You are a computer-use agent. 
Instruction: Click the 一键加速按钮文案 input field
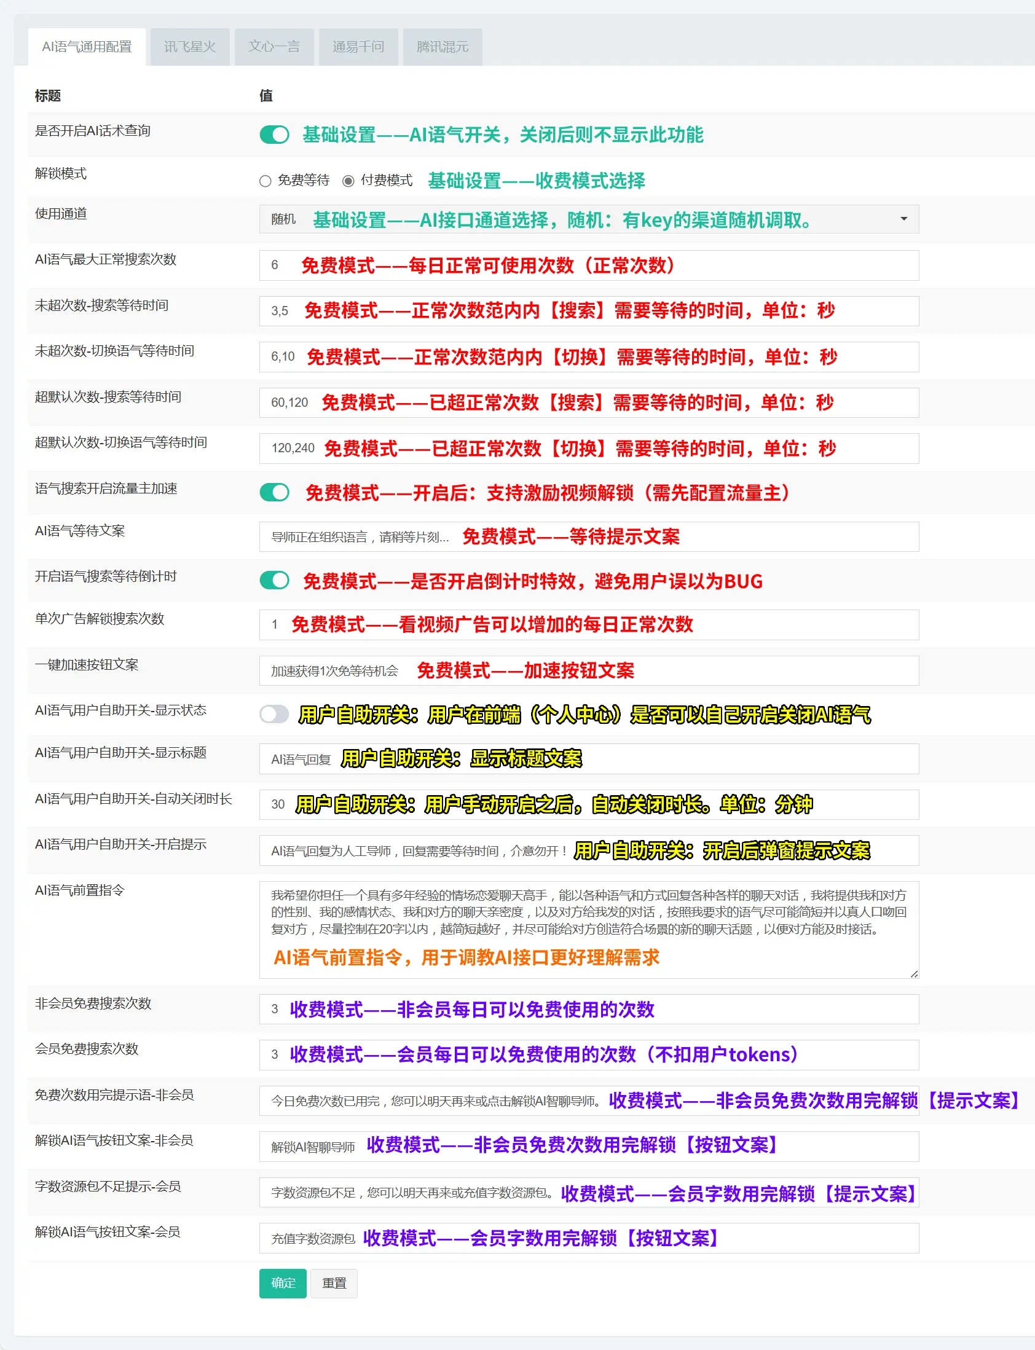[589, 670]
